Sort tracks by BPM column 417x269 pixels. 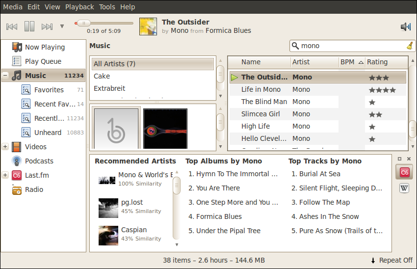click(x=352, y=62)
